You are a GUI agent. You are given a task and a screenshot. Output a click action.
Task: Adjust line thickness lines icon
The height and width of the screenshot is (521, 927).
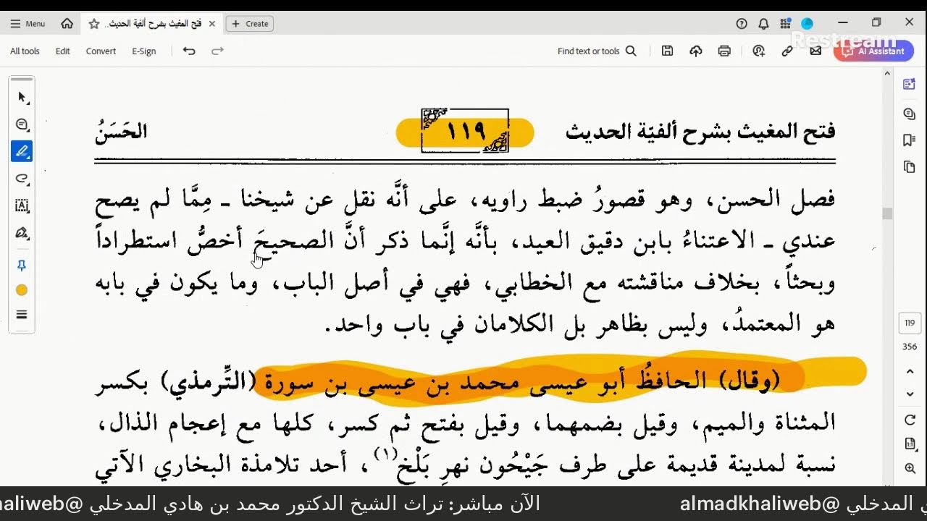tap(22, 315)
